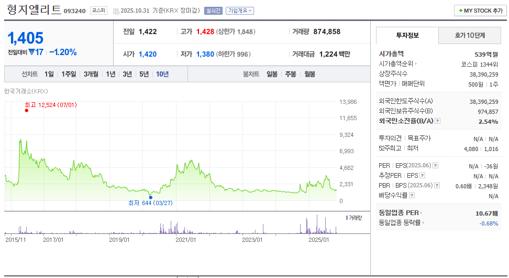Click help icon next to 배당수익률

click(x=412, y=196)
